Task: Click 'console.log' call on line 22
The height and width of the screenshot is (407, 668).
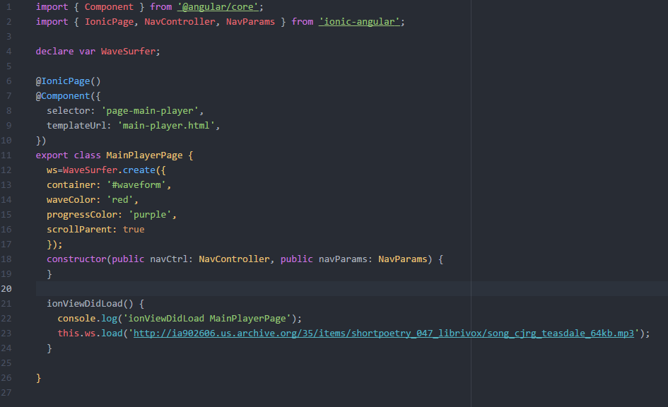Action: click(x=88, y=319)
